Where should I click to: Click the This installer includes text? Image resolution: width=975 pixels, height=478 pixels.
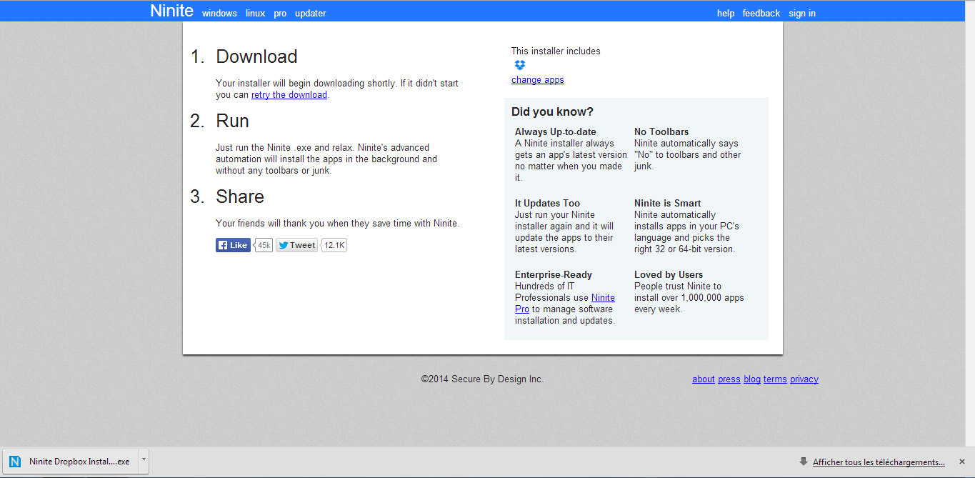556,51
